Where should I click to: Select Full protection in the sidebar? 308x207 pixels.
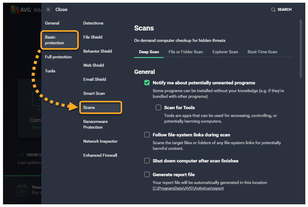pos(58,57)
